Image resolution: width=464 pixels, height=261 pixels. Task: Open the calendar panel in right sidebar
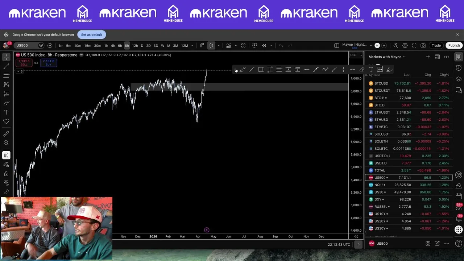(x=459, y=196)
